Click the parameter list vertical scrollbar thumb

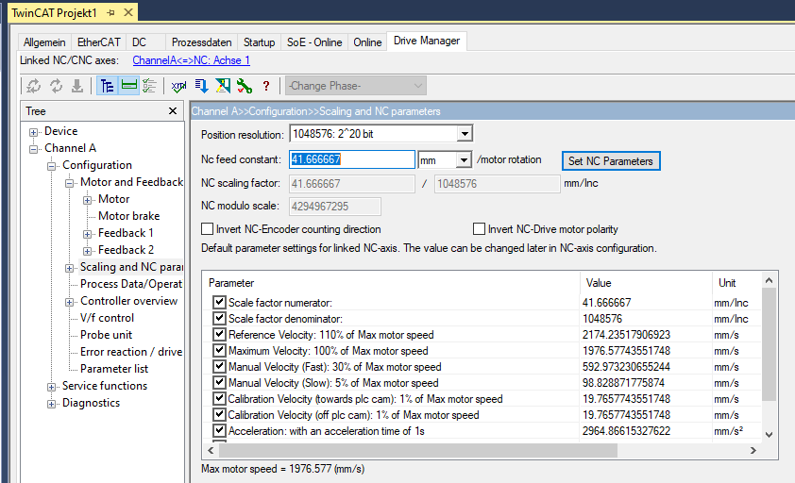click(769, 344)
